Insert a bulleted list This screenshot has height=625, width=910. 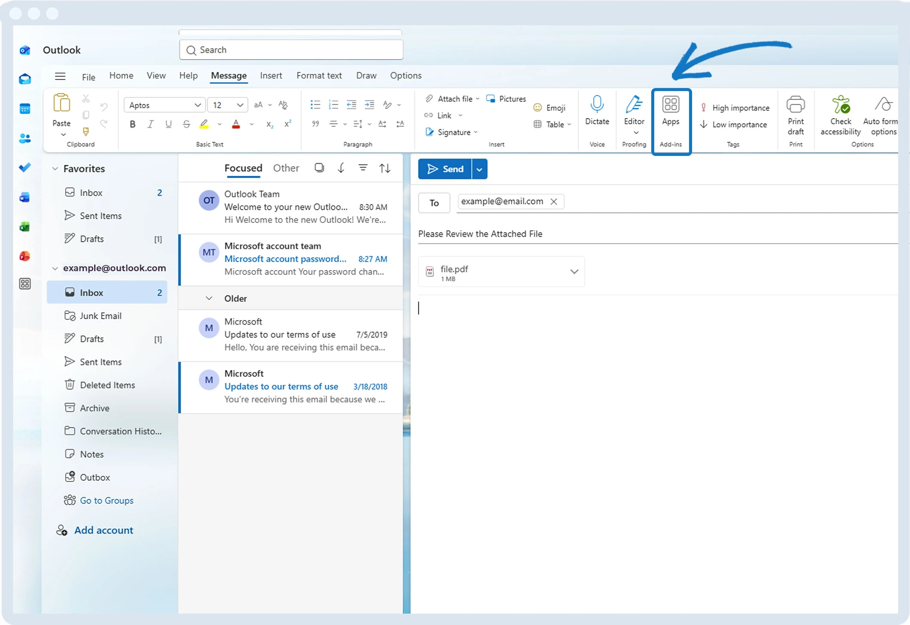pyautogui.click(x=316, y=104)
